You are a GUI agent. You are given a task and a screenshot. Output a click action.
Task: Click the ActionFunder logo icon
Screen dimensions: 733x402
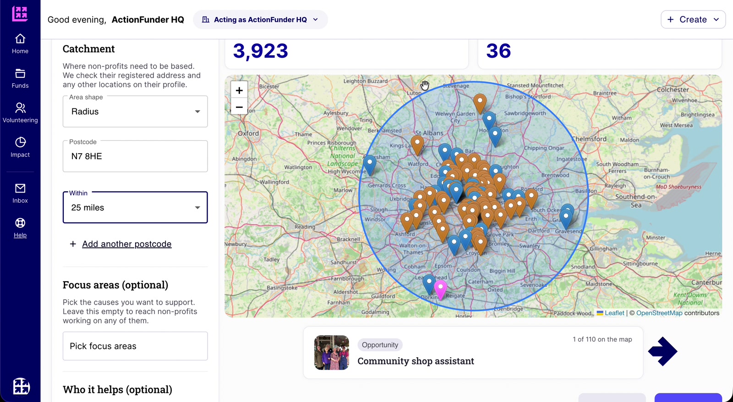click(20, 14)
